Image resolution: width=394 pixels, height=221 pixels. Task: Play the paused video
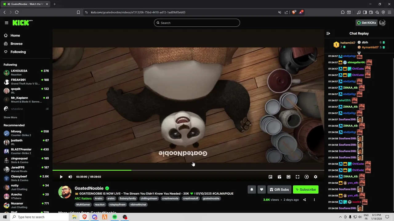point(61,177)
